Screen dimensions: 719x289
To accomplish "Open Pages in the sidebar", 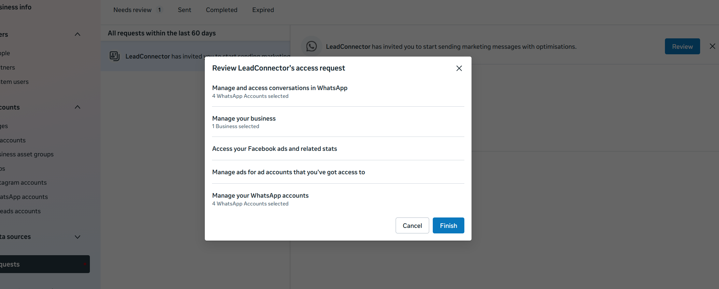I will coord(4,126).
